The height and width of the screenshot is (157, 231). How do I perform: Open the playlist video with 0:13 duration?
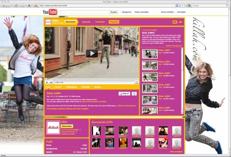click(150, 54)
